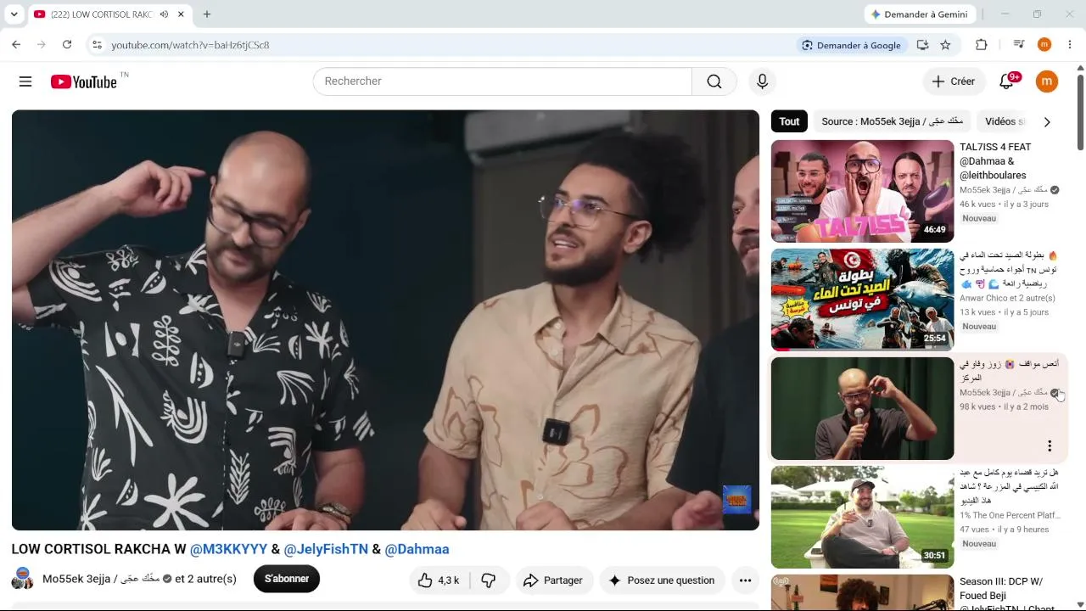Open the browser extensions puzzle icon
This screenshot has width=1086, height=611.
click(x=982, y=45)
